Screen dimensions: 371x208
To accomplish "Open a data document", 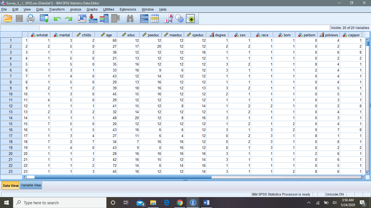I will pos(7,18).
